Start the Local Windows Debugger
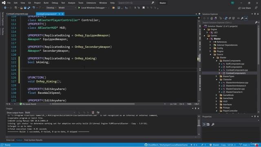The height and width of the screenshot is (147, 261). pyautogui.click(x=79, y=8)
